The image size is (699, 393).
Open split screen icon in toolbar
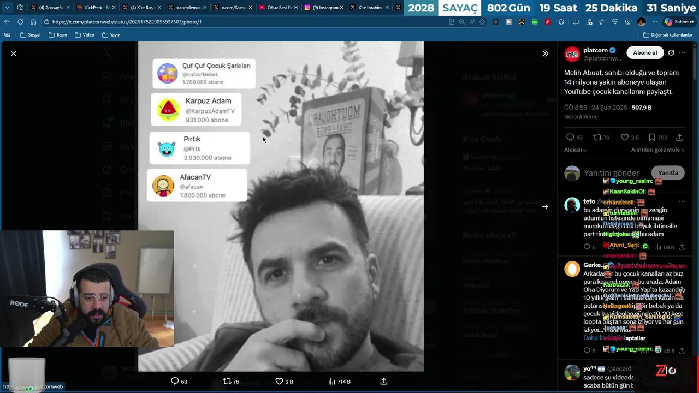click(x=576, y=22)
